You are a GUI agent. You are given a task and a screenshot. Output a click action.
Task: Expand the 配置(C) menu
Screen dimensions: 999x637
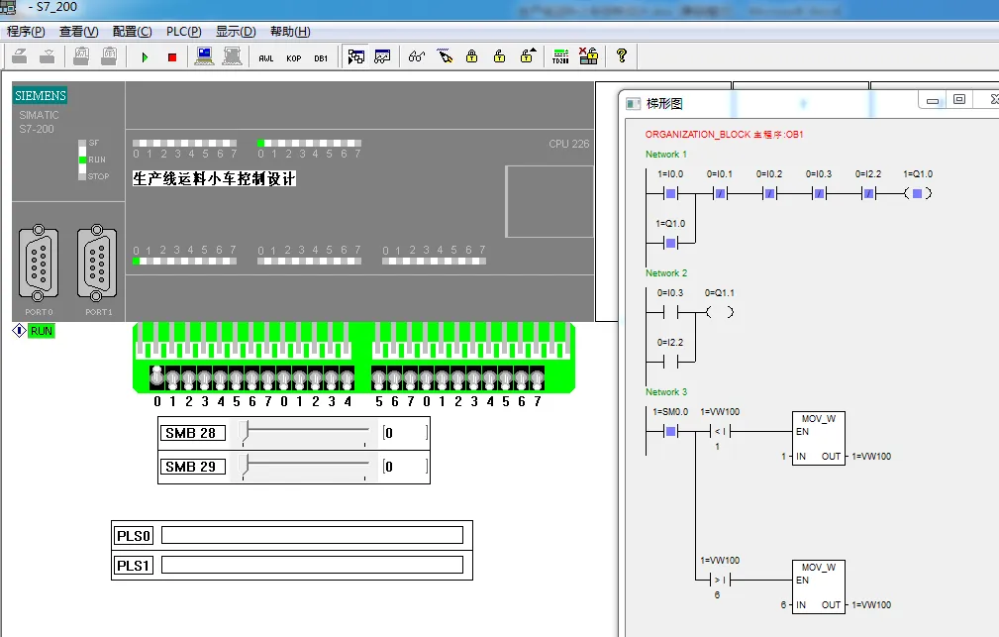[132, 32]
